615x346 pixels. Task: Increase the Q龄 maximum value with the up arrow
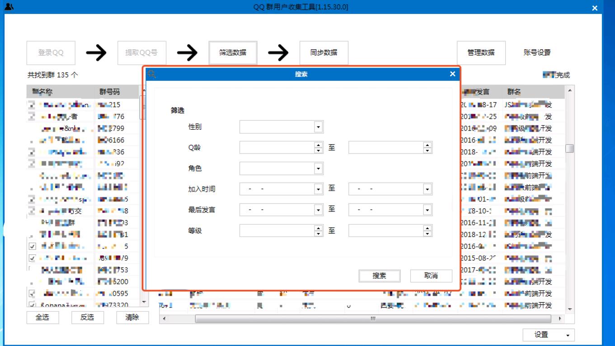(427, 145)
